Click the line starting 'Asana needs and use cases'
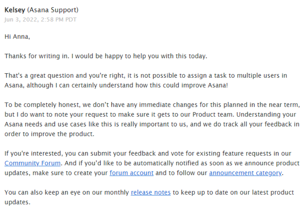The image size is (304, 207). (152, 124)
